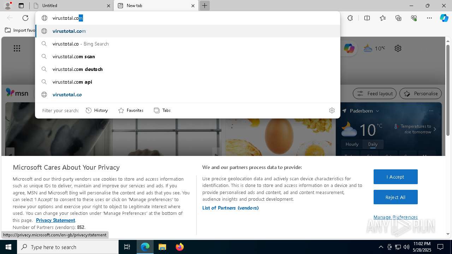The height and width of the screenshot is (254, 452).
Task: Click the taskbar search box
Action: tap(68, 247)
